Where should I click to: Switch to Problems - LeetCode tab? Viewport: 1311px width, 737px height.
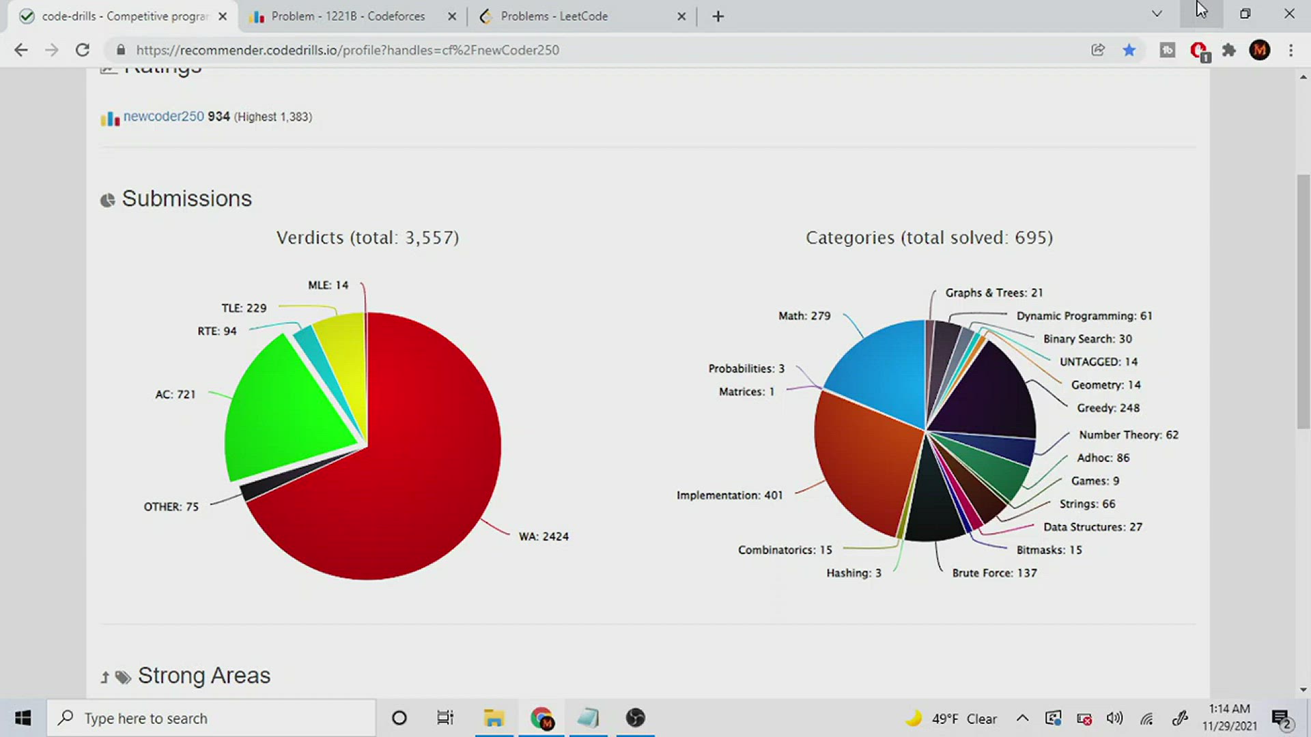pyautogui.click(x=554, y=16)
